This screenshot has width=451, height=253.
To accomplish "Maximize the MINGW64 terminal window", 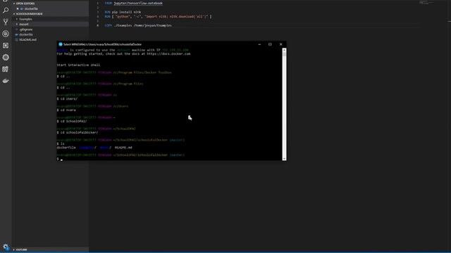I will tap(270, 44).
